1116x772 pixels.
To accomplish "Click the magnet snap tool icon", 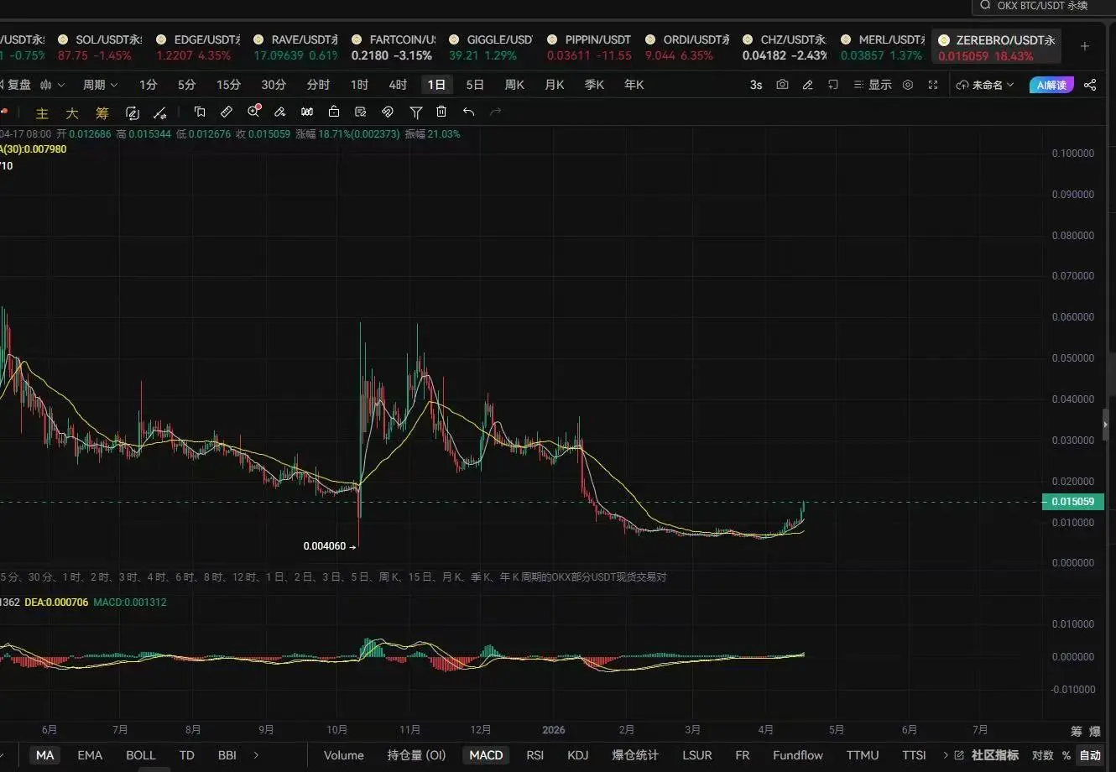I will click(388, 112).
